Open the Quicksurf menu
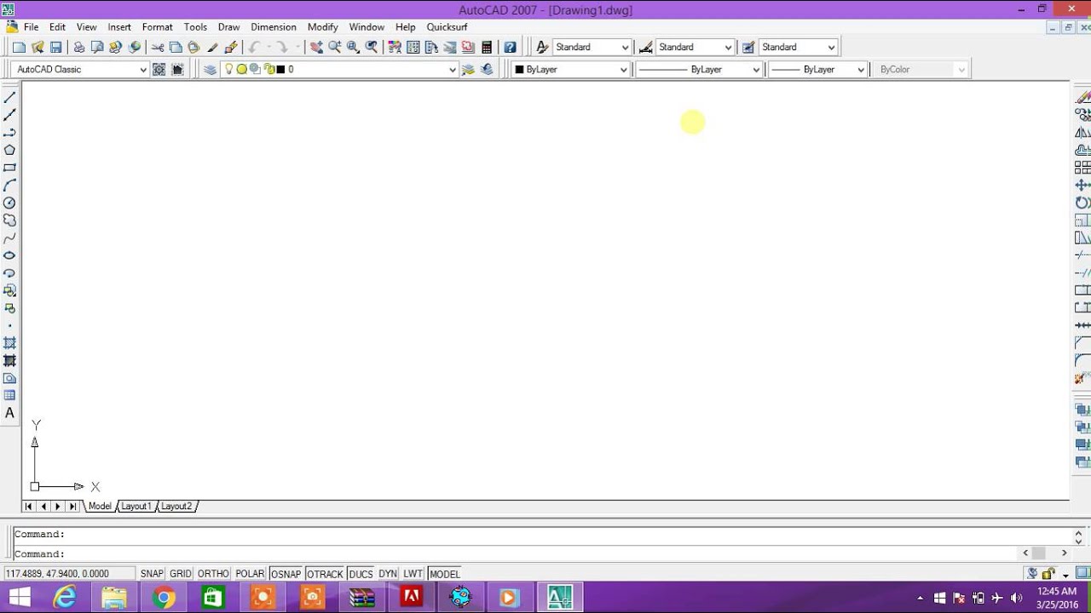 [447, 27]
